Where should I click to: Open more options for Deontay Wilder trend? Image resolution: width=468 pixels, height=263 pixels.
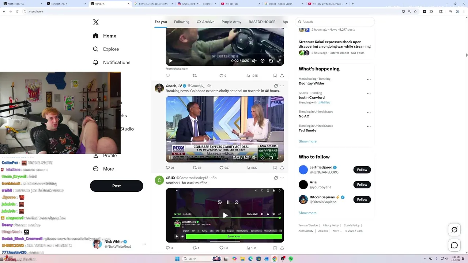tap(369, 79)
